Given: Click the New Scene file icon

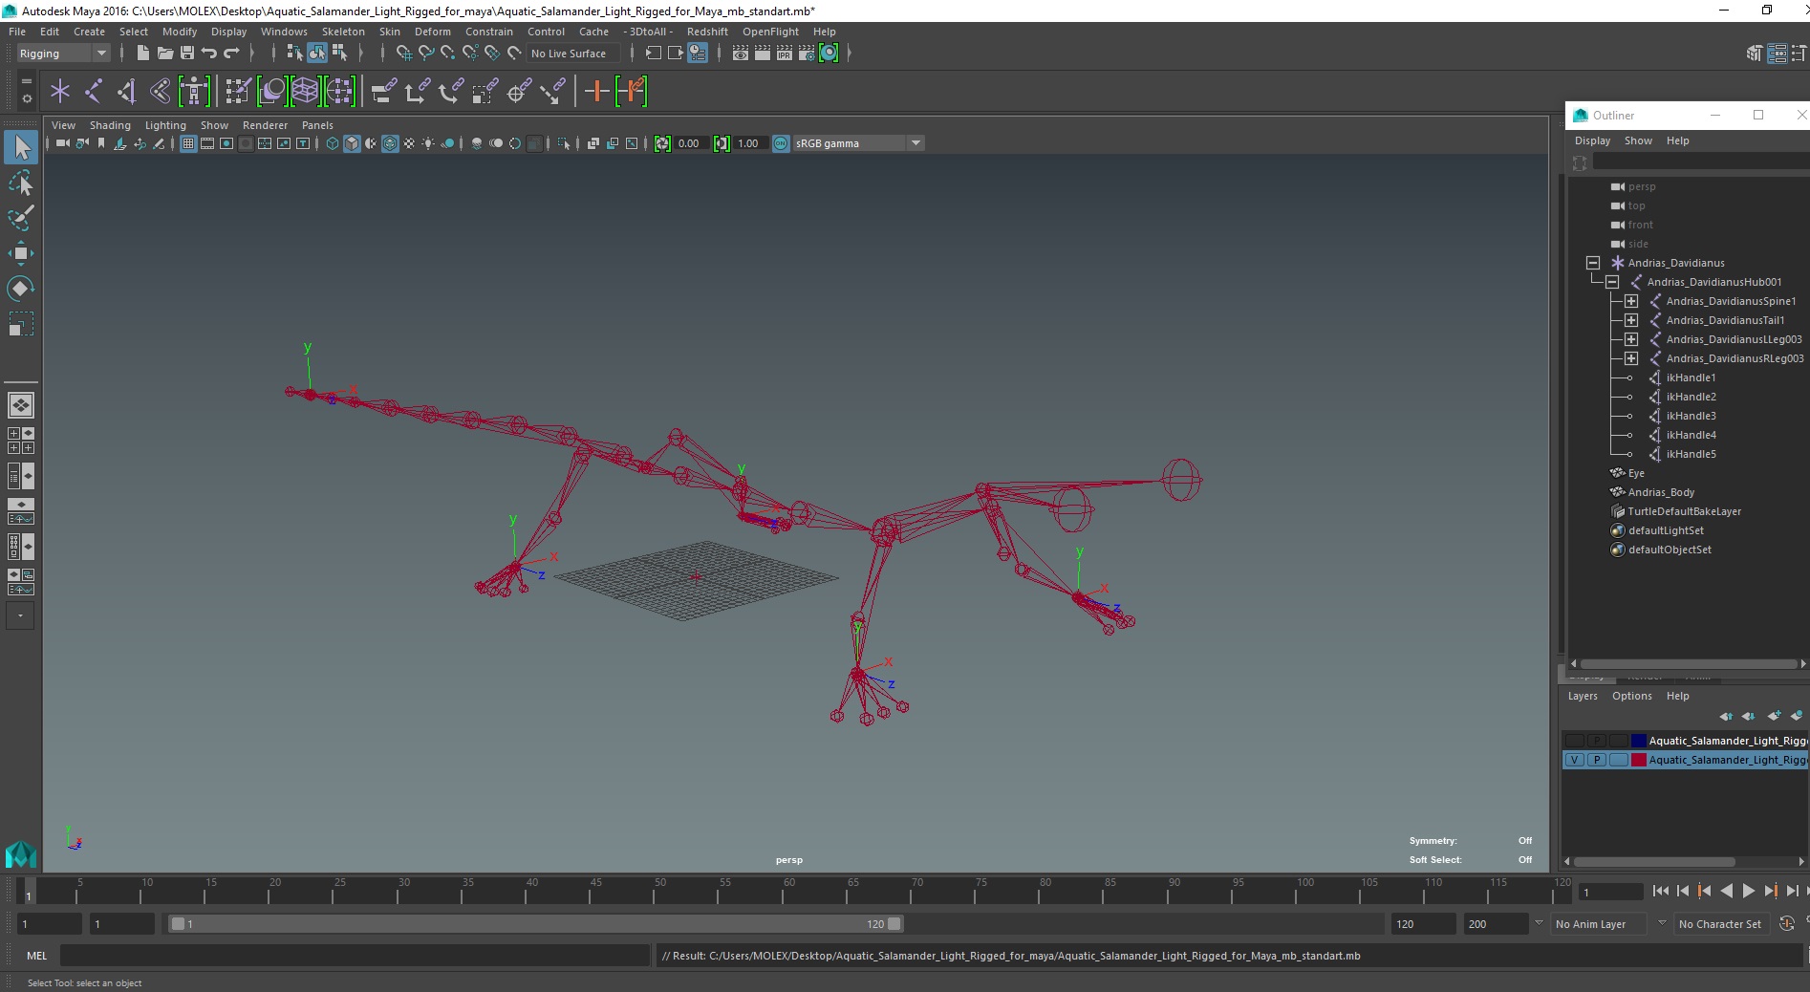Looking at the screenshot, I should point(142,54).
